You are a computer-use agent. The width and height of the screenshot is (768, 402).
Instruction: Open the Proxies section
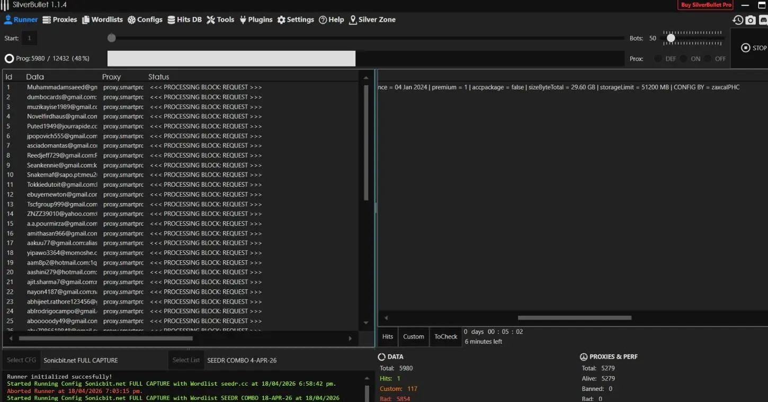tap(59, 20)
